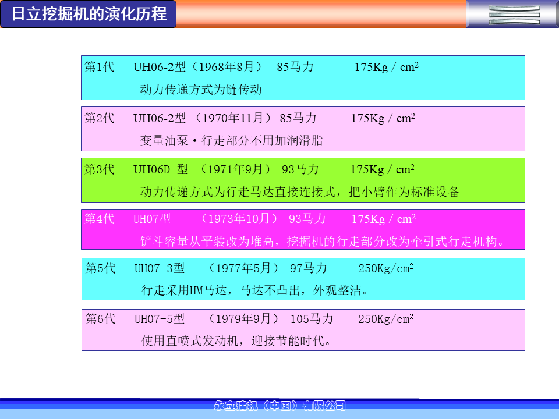Click the metallic logo in the header

514,15
